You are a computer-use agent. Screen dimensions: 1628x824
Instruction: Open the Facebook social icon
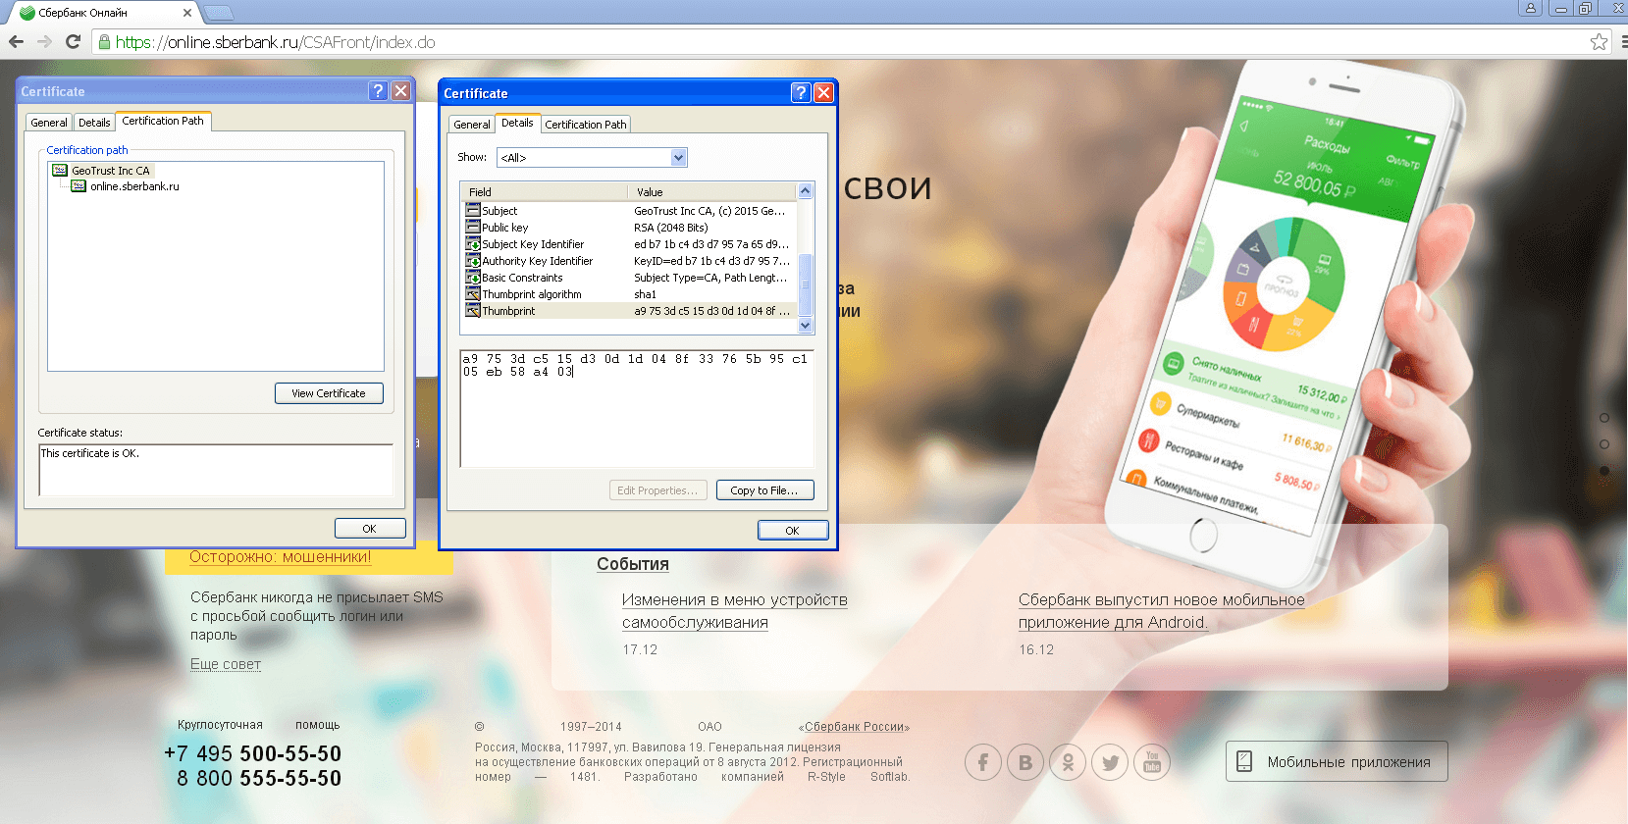[x=983, y=762]
